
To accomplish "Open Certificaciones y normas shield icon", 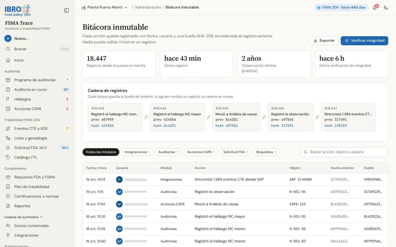I will (8, 196).
